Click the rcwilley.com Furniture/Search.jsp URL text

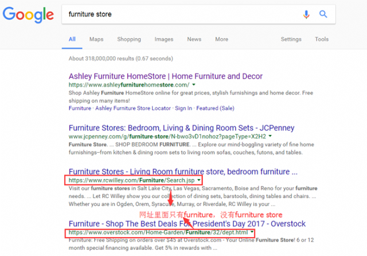[x=131, y=180]
